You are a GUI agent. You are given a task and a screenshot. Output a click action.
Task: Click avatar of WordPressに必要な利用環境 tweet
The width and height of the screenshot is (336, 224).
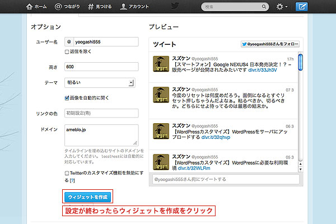(x=161, y=162)
